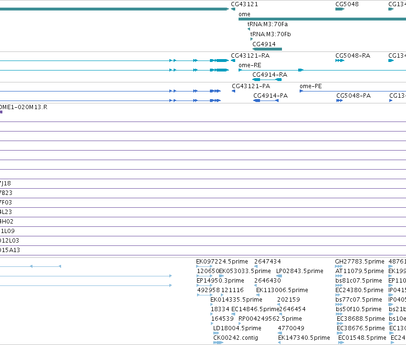Select the GH27783.5prime EST label
The image size is (406, 345).
point(360,262)
